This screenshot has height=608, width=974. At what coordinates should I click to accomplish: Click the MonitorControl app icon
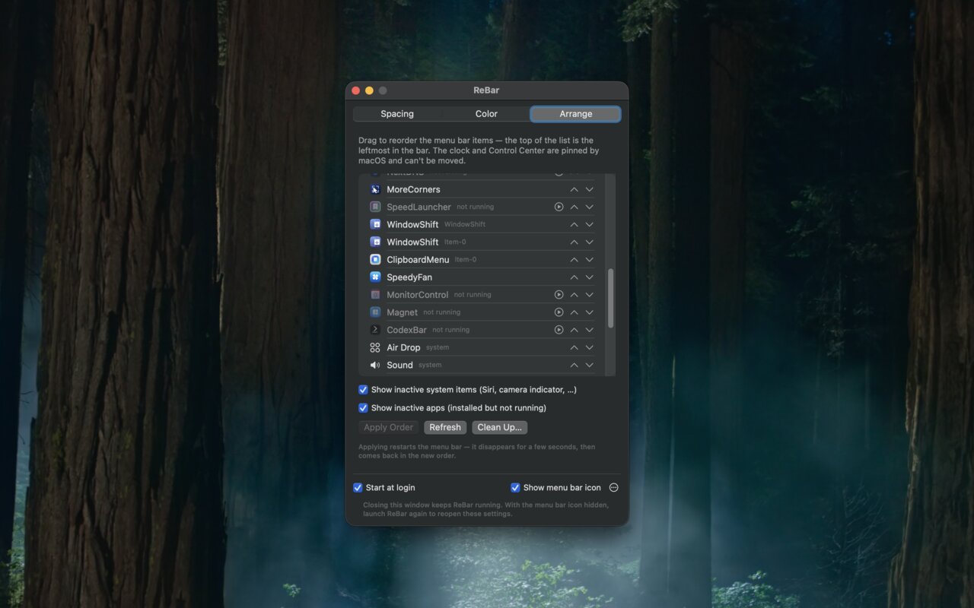coord(375,294)
